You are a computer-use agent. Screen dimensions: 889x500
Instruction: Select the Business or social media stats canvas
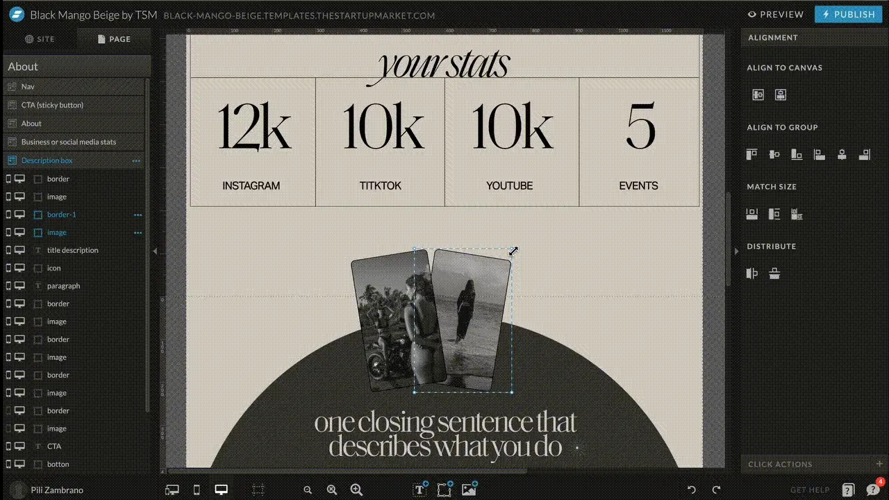tap(69, 142)
